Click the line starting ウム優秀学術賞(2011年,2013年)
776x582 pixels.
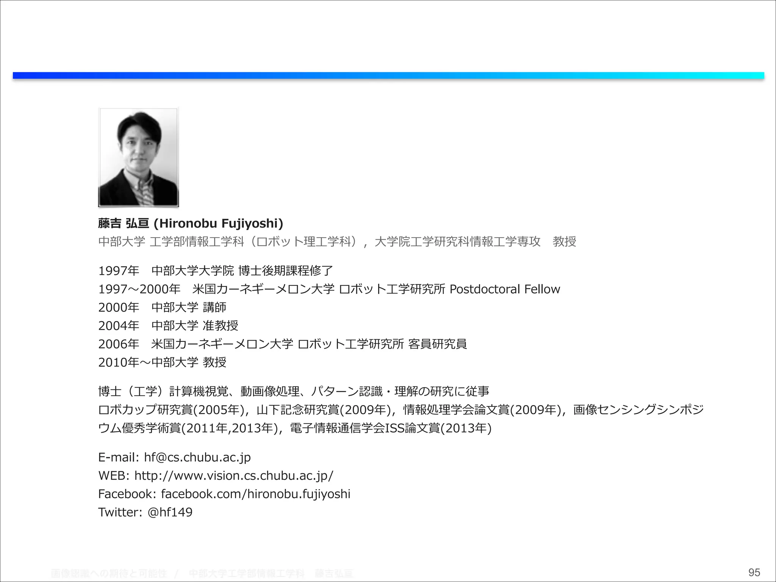coord(295,428)
